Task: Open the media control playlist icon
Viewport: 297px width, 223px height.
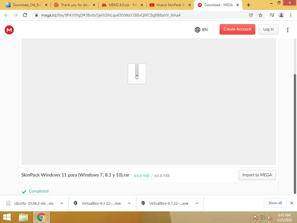Action: point(272,15)
